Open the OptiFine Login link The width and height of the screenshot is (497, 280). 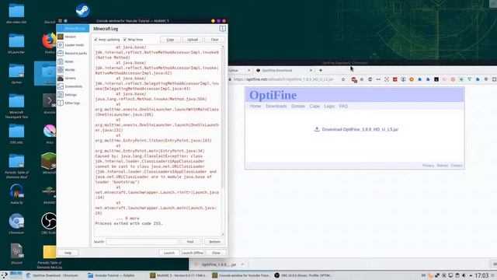[x=329, y=106]
